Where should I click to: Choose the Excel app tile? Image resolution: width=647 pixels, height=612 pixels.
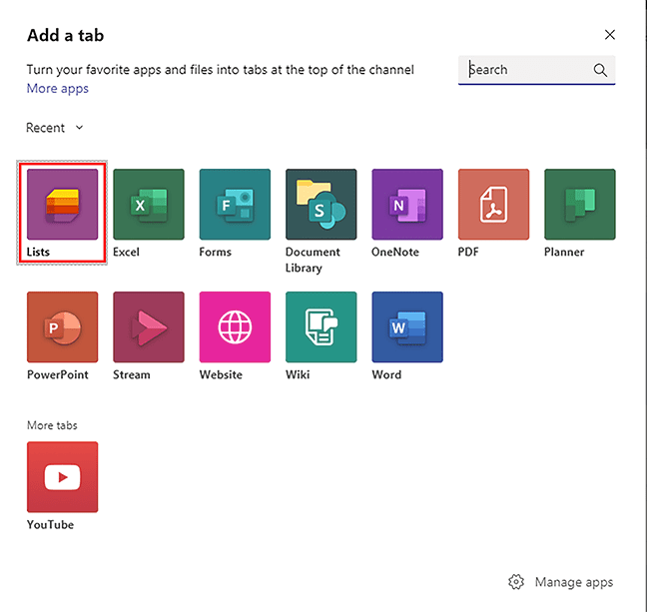148,205
